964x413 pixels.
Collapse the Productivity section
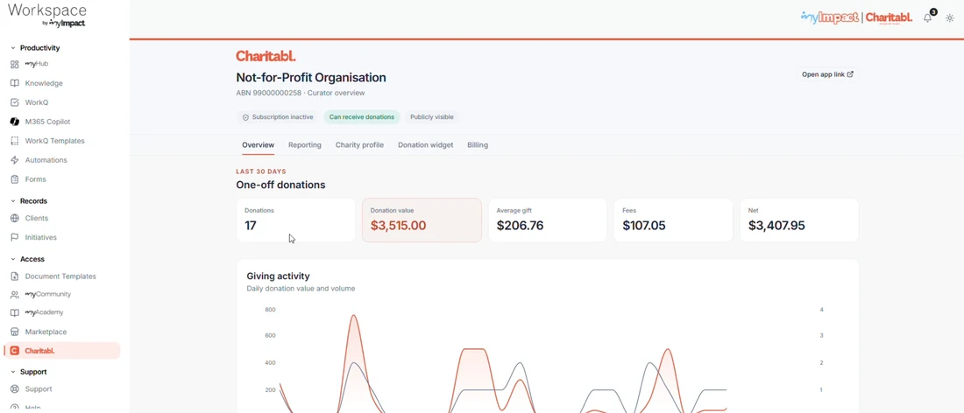tap(13, 48)
